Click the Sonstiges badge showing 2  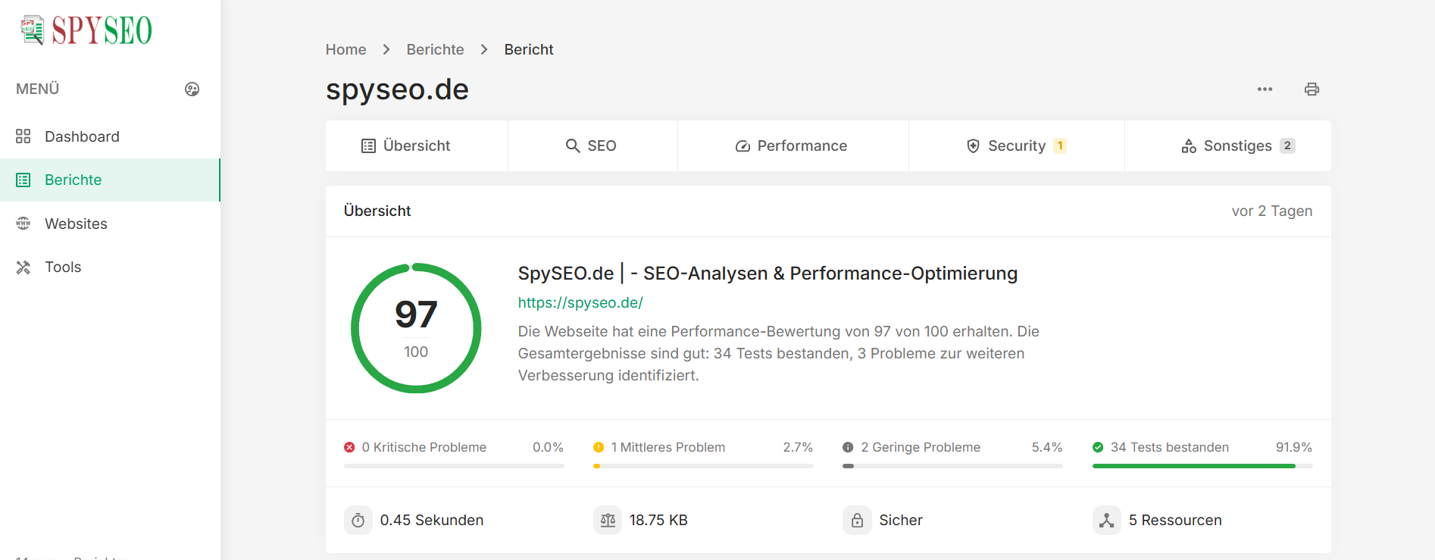(x=1287, y=145)
